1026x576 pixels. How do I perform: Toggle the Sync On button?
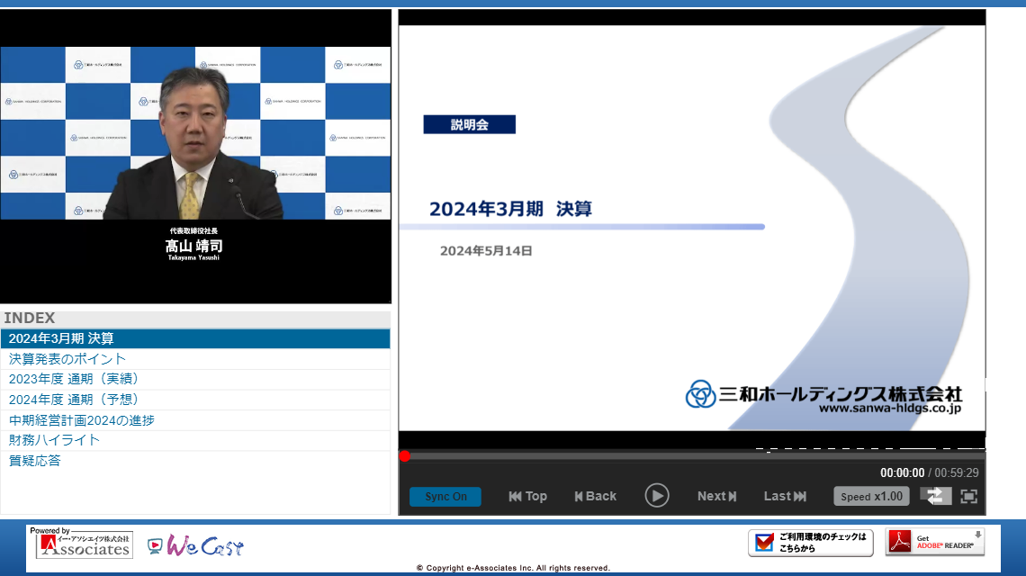click(x=445, y=497)
